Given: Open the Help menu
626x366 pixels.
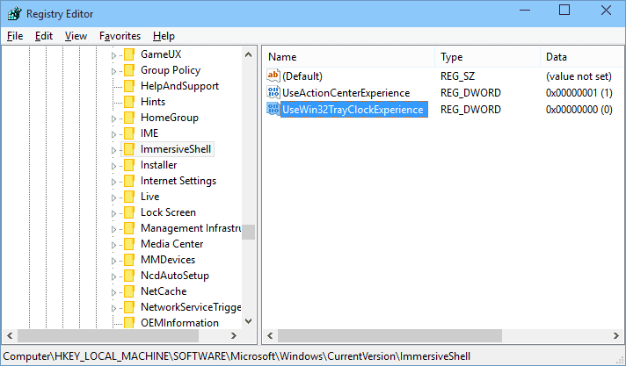Looking at the screenshot, I should [164, 36].
